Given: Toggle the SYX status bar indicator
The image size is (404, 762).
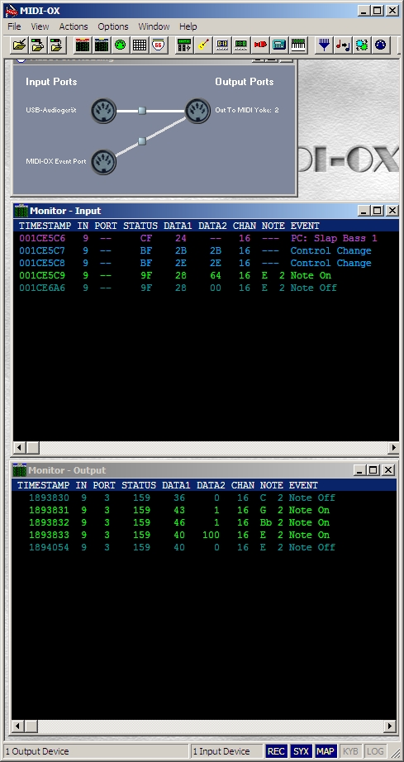Looking at the screenshot, I should [x=301, y=751].
